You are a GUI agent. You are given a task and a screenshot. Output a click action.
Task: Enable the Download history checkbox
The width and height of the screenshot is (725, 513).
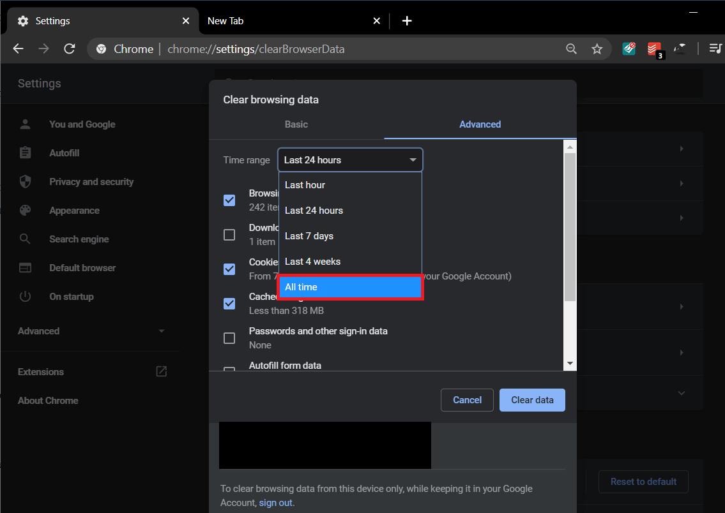pos(229,235)
